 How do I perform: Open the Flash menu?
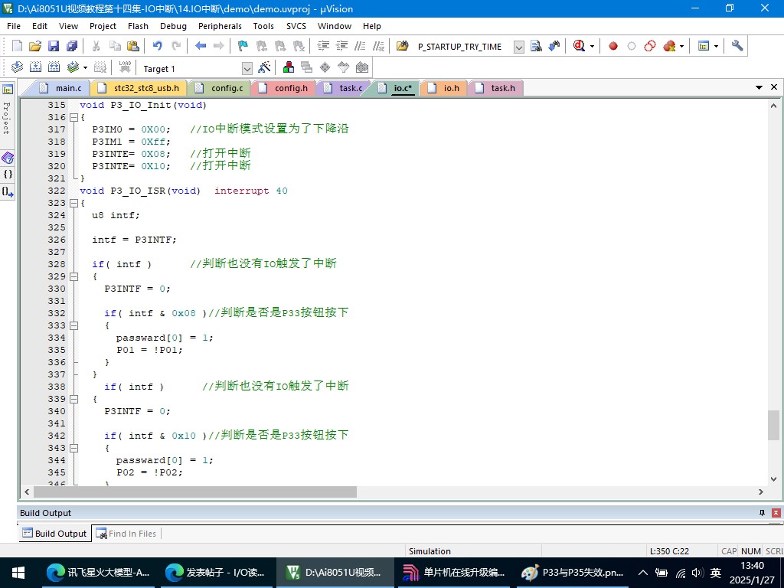(x=138, y=26)
